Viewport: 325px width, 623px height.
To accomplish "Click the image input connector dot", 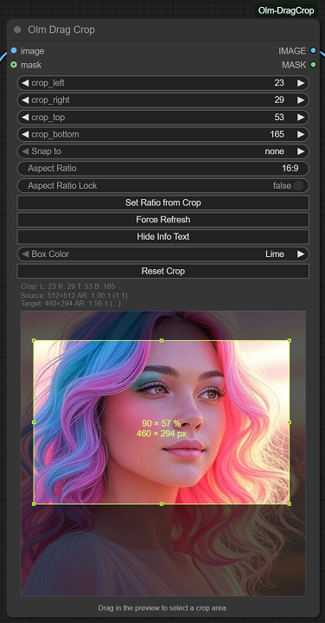I will pos(14,50).
